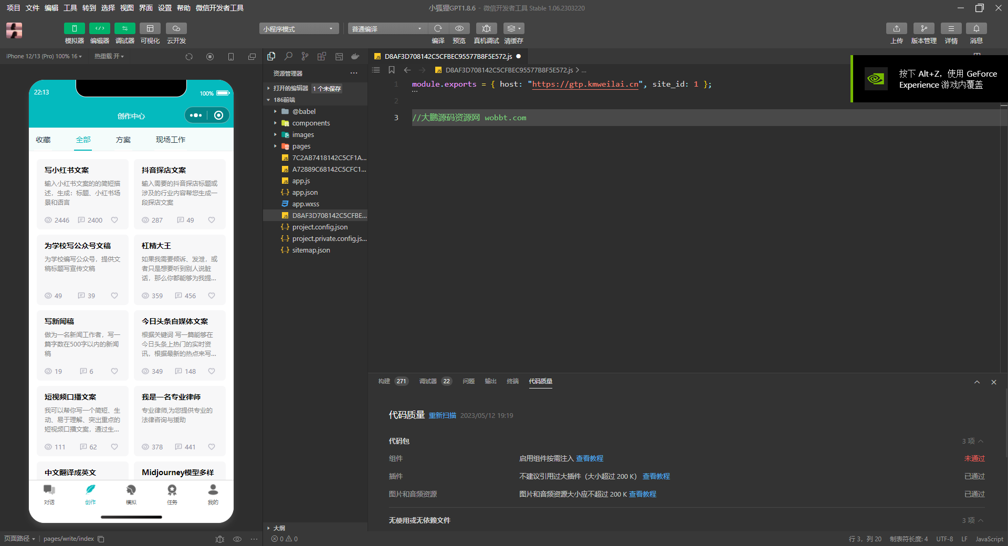Switch to the 终端 terminal tab
The width and height of the screenshot is (1008, 546).
(512, 381)
